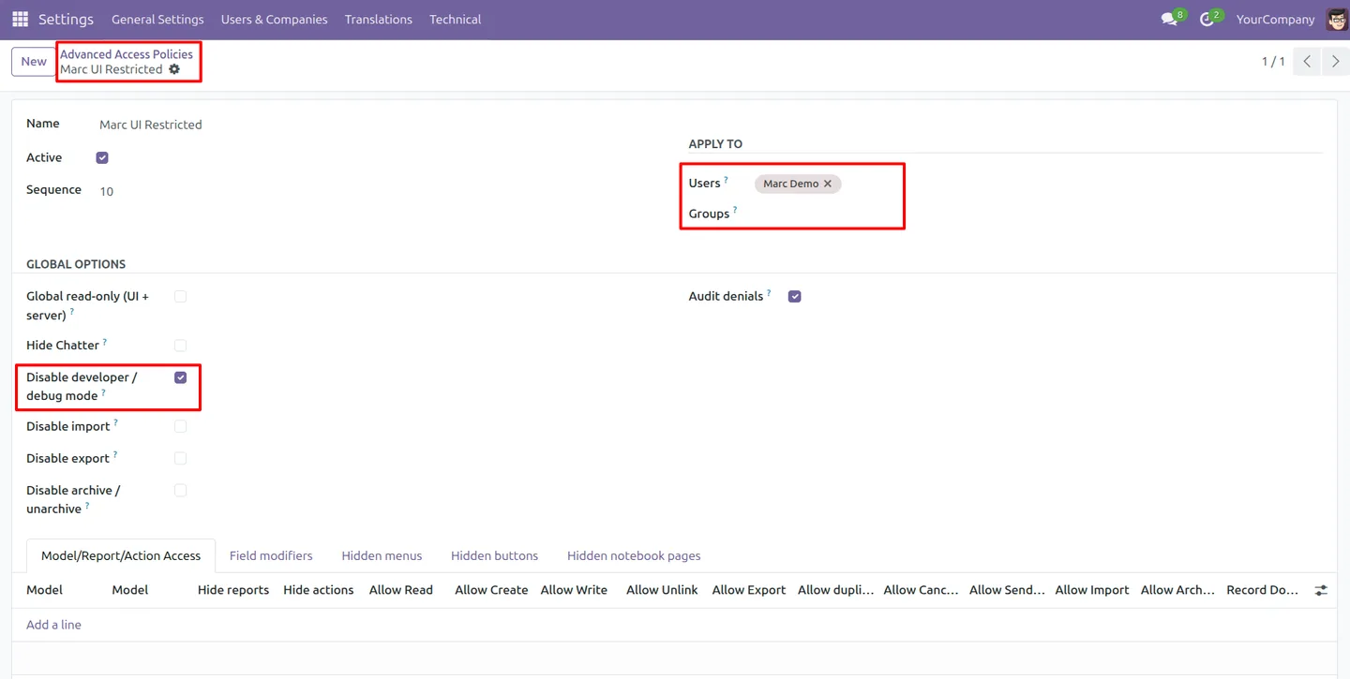Open the YourCompany company switcher

[1275, 19]
